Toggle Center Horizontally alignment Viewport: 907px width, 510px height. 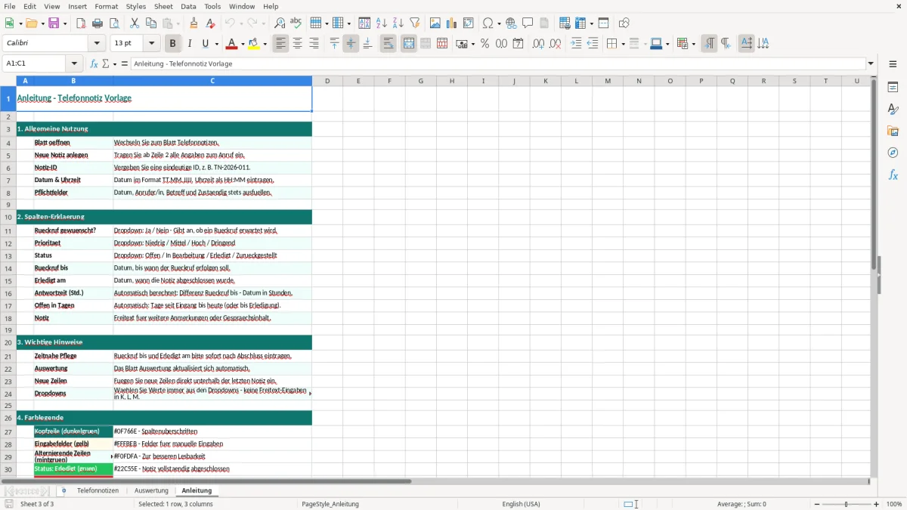click(297, 44)
